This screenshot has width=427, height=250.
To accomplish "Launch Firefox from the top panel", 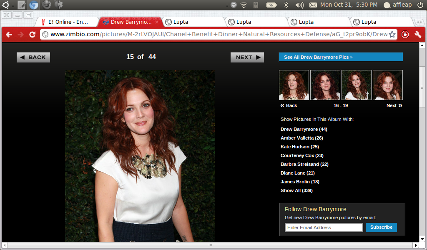I will pyautogui.click(x=46, y=5).
